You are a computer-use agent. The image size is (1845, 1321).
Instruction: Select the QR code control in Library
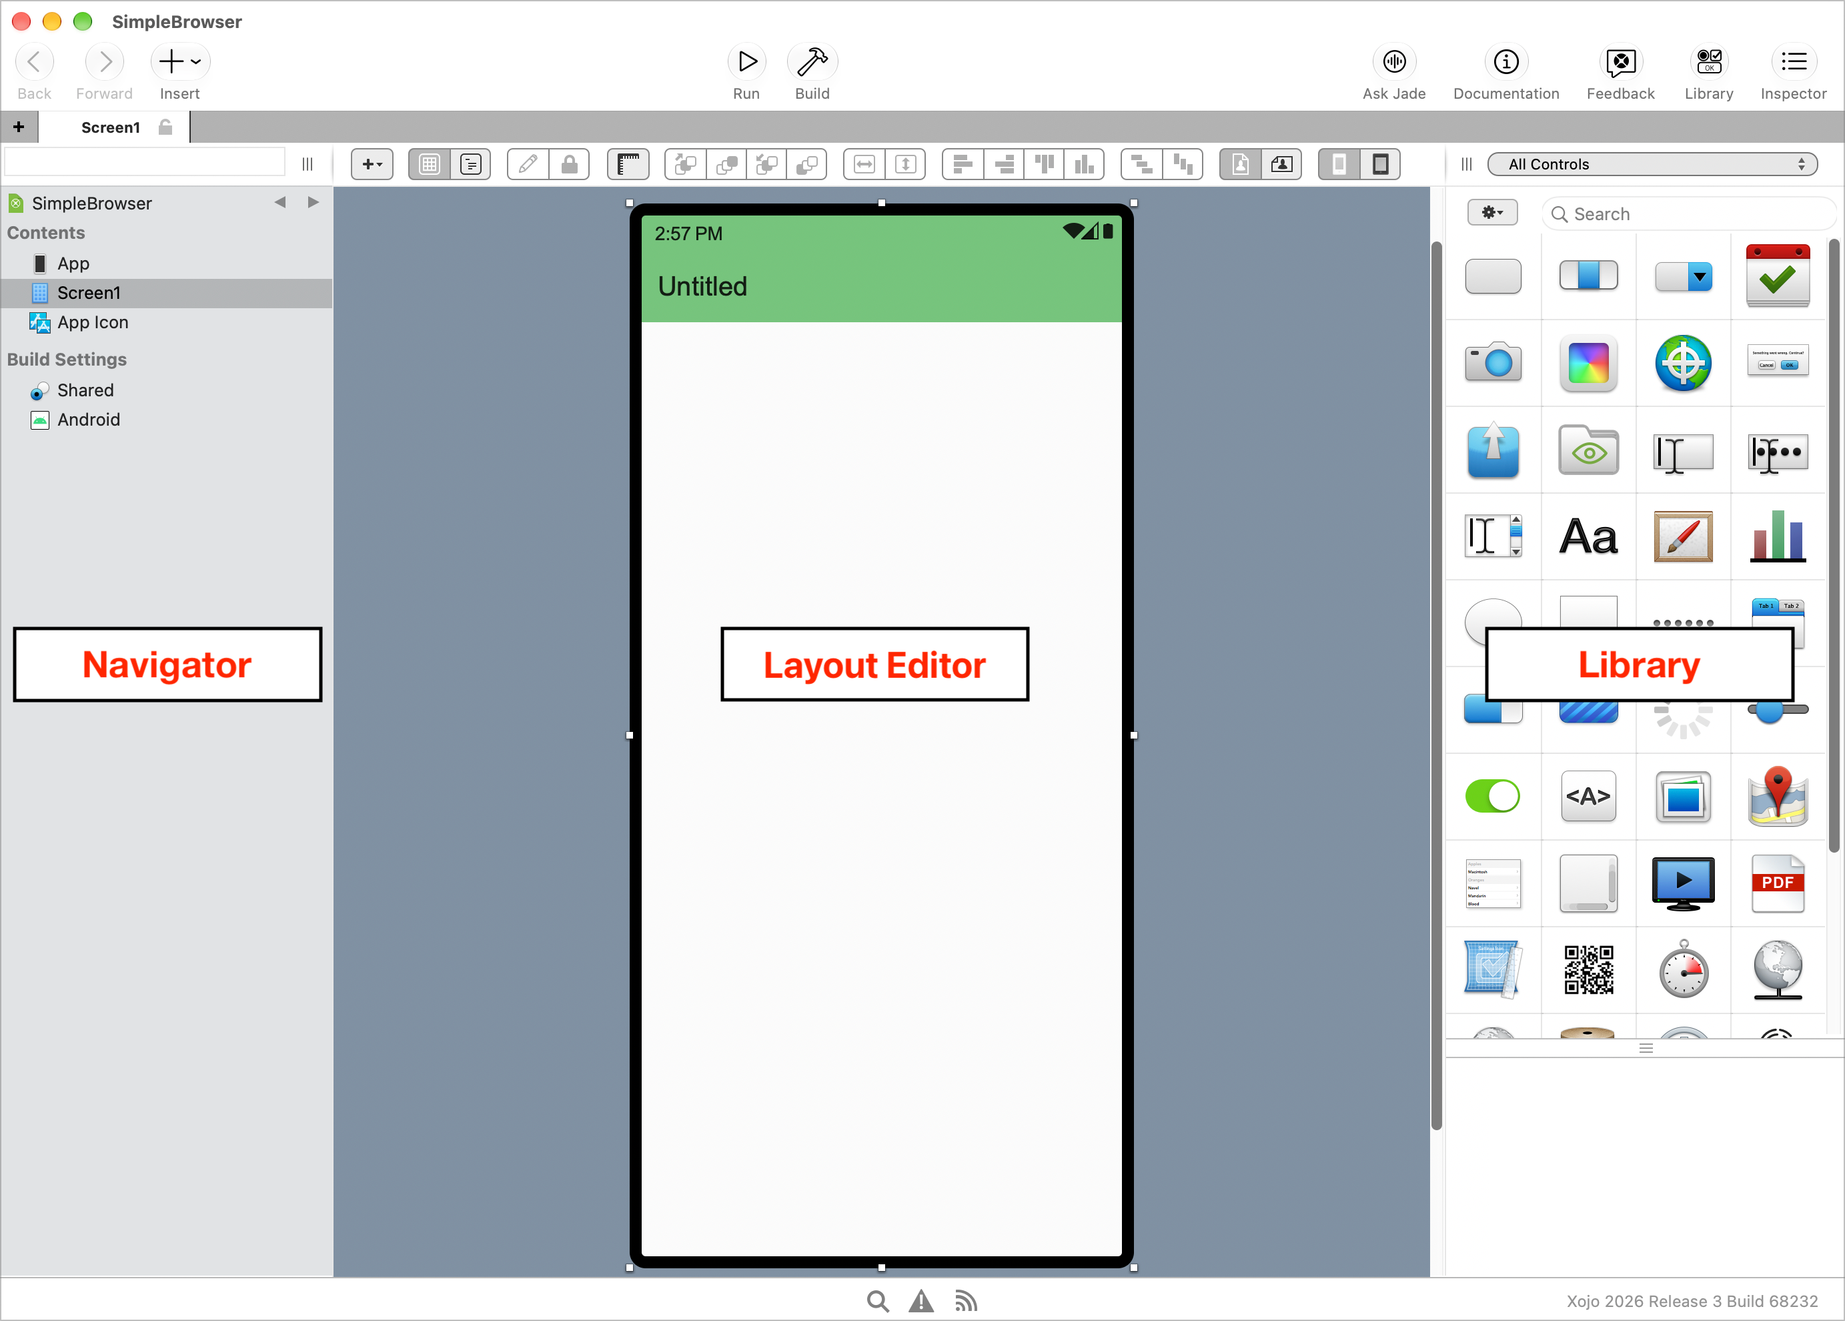tap(1588, 969)
